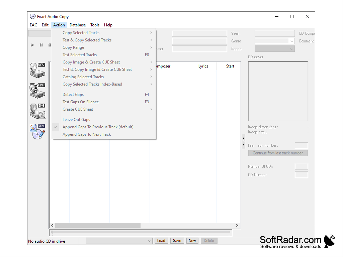Open the Tools menu
This screenshot has height=257, width=343.
coord(95,25)
